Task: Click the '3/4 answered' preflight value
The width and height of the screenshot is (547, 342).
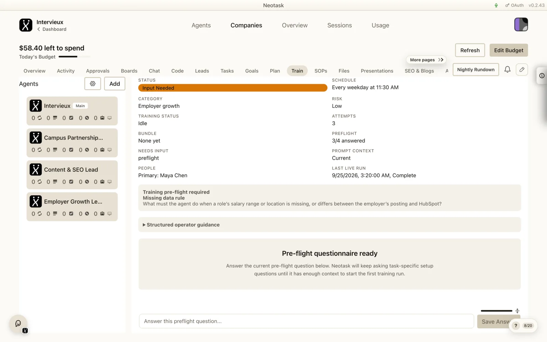Action: click(x=348, y=141)
